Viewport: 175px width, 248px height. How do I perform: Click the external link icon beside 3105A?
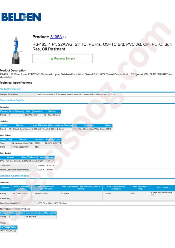coord(65,37)
